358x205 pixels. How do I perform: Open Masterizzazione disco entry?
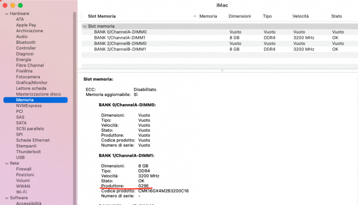38,94
